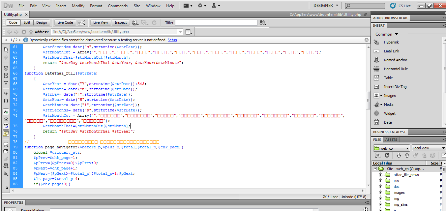Toggle Live View button
Screen dimensions: 446x211
point(101,22)
